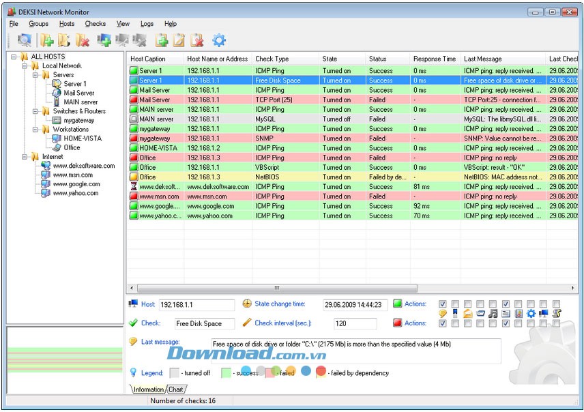Enable the second checkbox in failure Actions row

(x=454, y=323)
